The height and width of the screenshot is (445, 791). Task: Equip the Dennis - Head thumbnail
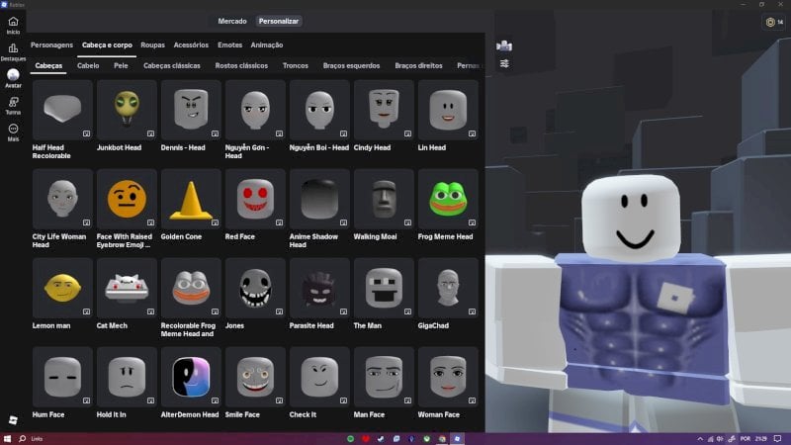[x=191, y=110]
